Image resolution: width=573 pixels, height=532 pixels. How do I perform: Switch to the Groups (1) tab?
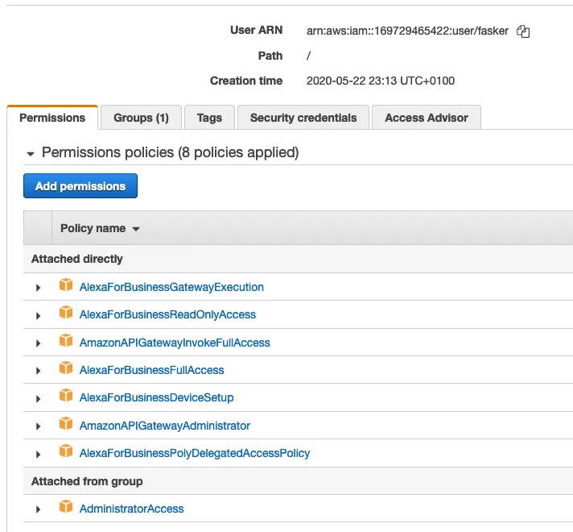[141, 118]
